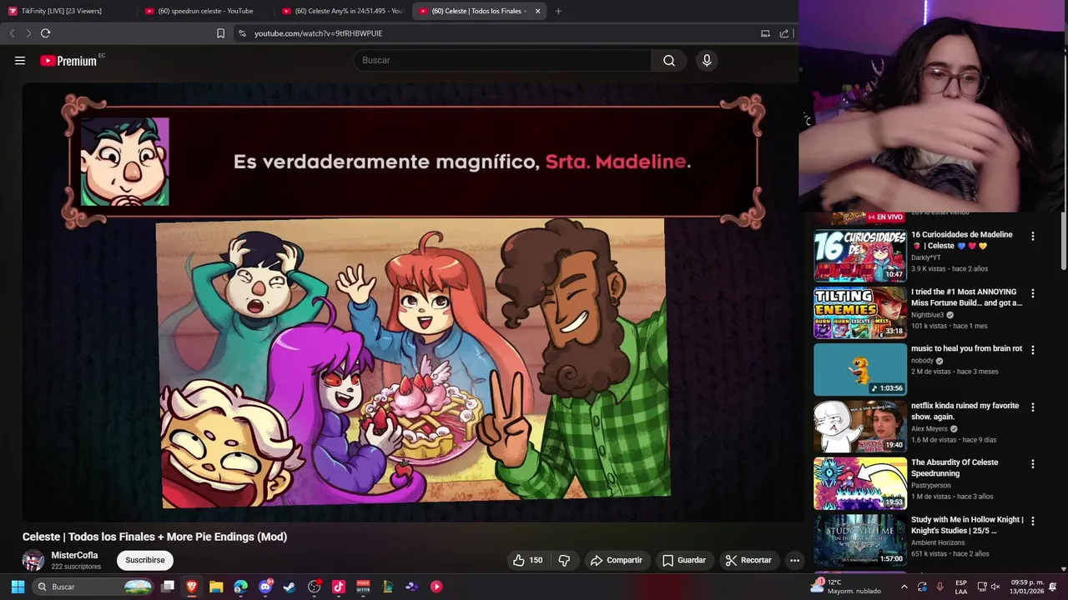
Task: Open Windows Start menu
Action: point(18,587)
